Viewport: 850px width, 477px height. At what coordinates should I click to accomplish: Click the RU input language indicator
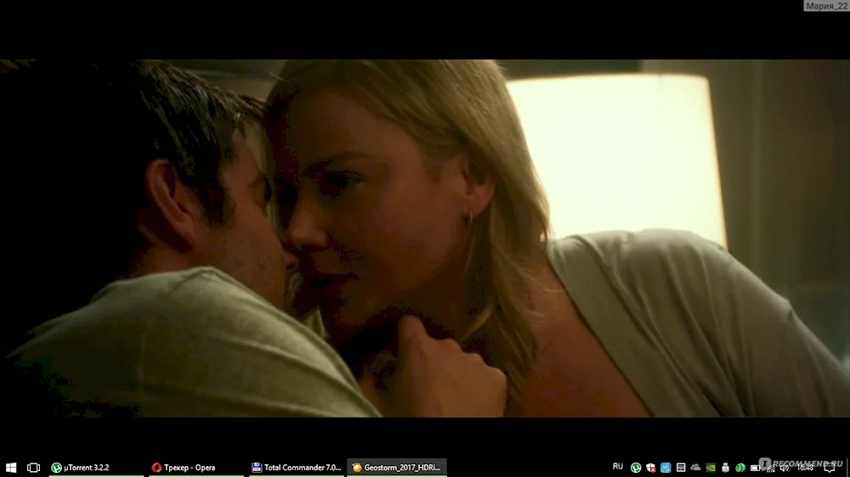point(617,467)
